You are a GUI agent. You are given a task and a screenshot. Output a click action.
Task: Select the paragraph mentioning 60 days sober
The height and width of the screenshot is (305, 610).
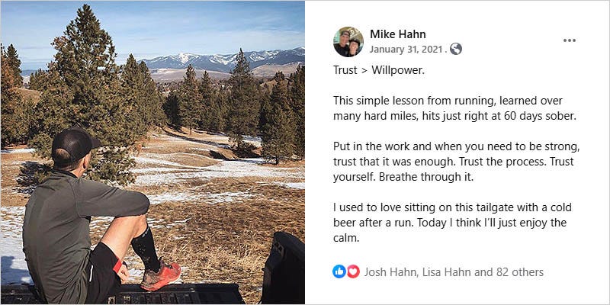[454, 108]
